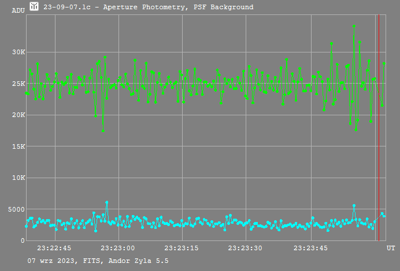Click the 25K y-axis label

pos(18,84)
